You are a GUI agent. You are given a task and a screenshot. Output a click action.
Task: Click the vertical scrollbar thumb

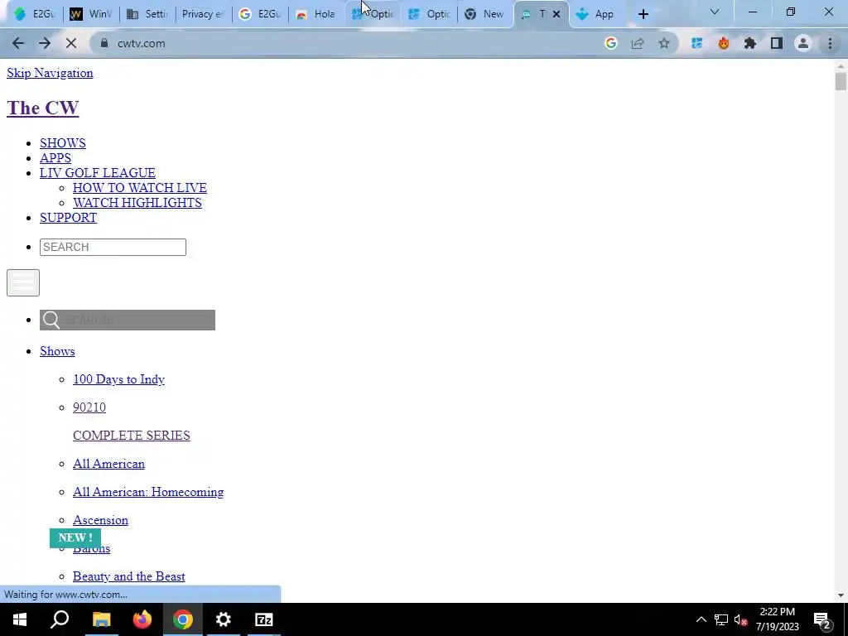click(x=840, y=82)
